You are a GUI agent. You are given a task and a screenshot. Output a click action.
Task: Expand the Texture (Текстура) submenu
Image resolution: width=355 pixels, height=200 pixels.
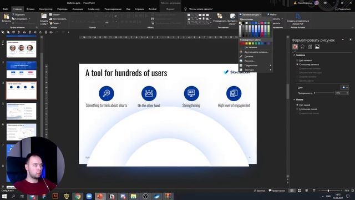pyautogui.click(x=255, y=70)
